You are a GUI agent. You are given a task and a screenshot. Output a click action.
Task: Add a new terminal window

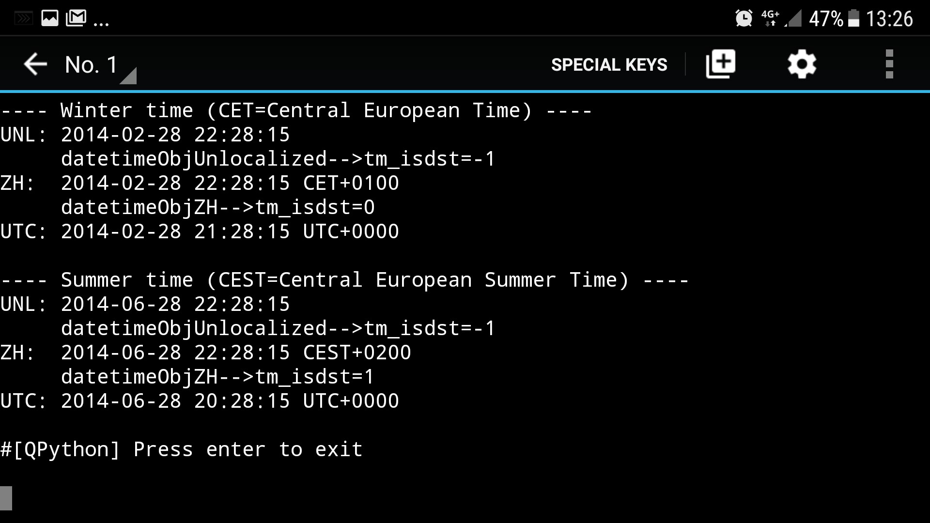coord(721,64)
